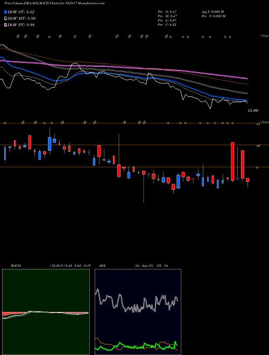Select the 'DOW MT: 8.98' legend label
Image resolution: width=269 pixels, height=355 pixels.
[x=22, y=19]
